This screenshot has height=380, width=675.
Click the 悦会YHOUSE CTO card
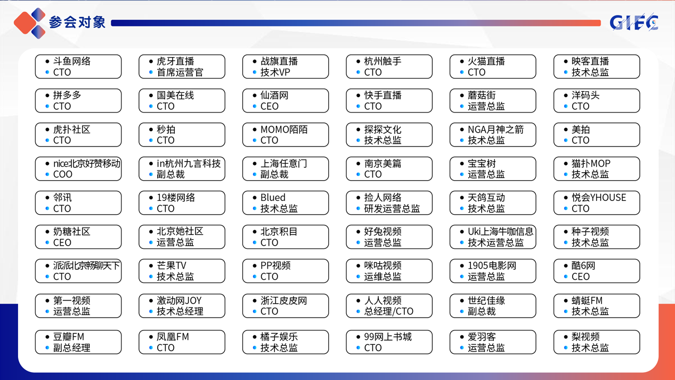click(x=597, y=203)
